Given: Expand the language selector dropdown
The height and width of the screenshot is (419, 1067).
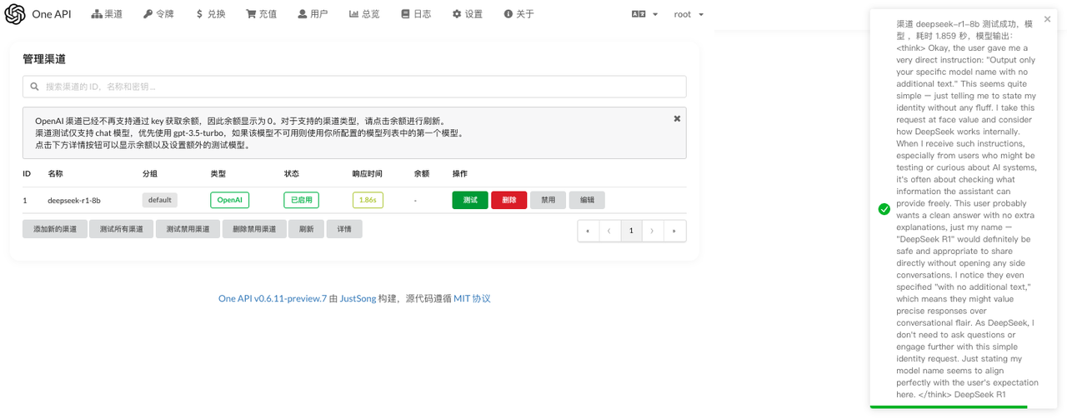Looking at the screenshot, I should tap(644, 14).
